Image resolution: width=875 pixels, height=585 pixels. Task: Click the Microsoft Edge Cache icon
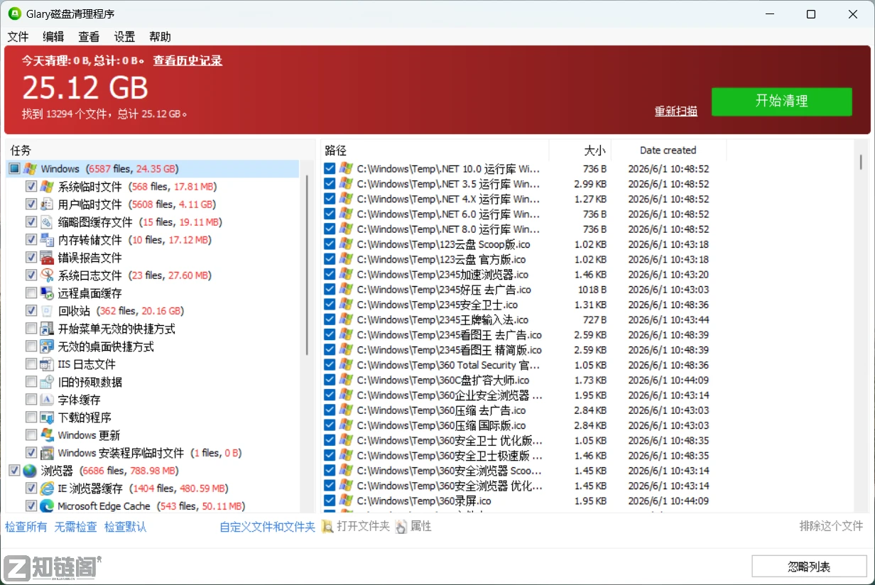(47, 506)
